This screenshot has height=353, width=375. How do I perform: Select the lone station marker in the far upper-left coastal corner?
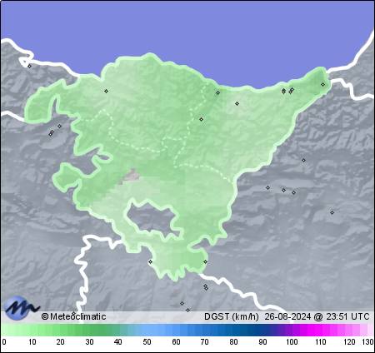30,66
